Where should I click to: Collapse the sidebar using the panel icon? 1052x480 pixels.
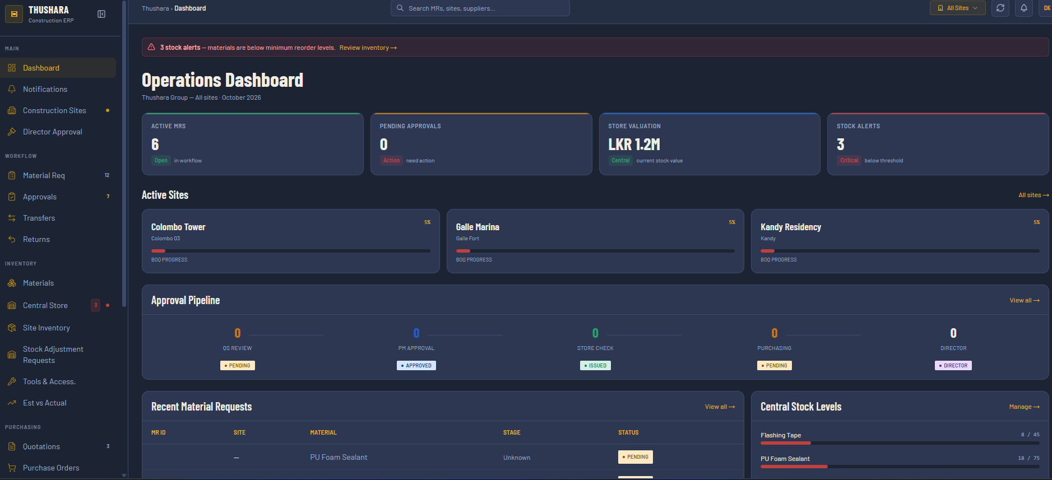[x=101, y=14]
